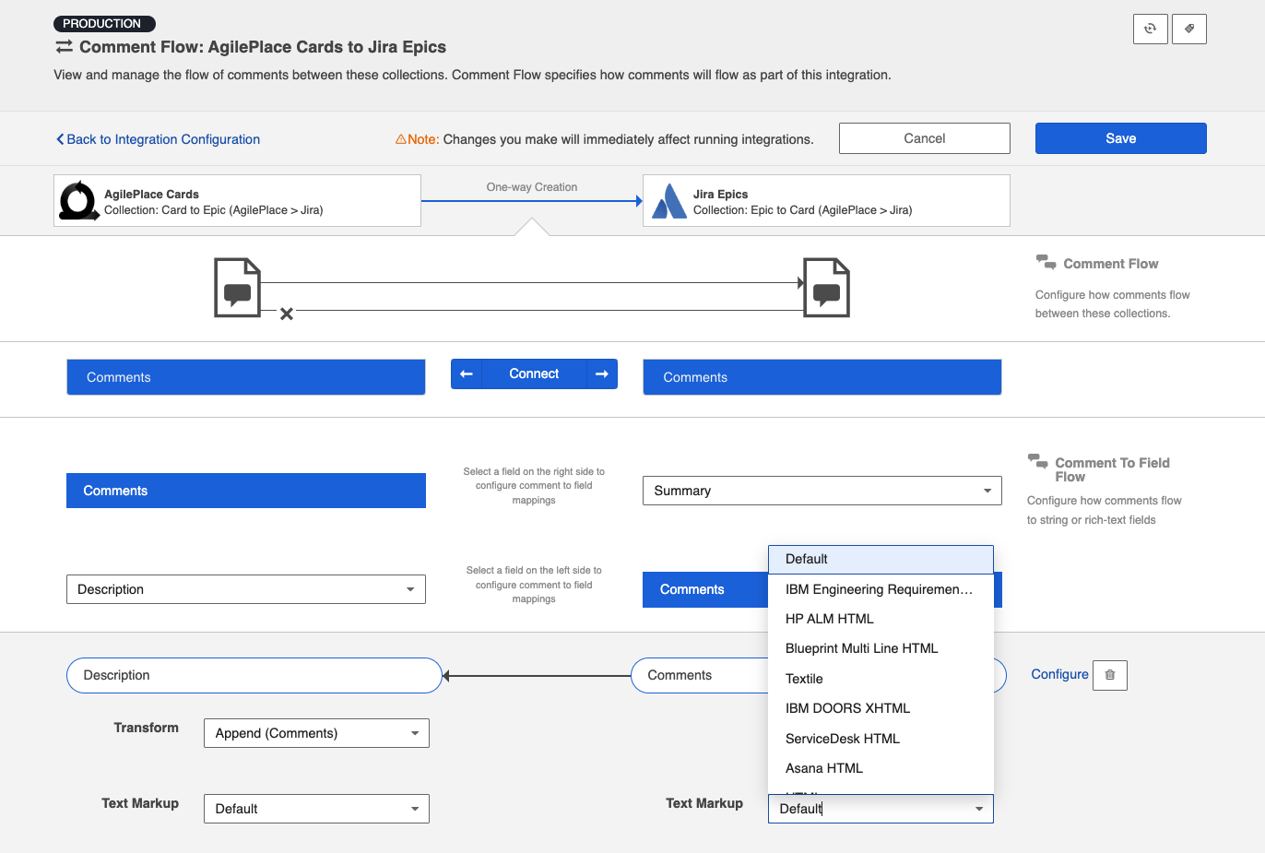Click the right arrow on the Connect control
The height and width of the screenshot is (853, 1265).
(602, 373)
